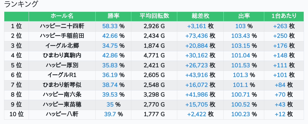The width and height of the screenshot is (308, 124).
Task: Click the 出率 column header
Action: click(244, 16)
